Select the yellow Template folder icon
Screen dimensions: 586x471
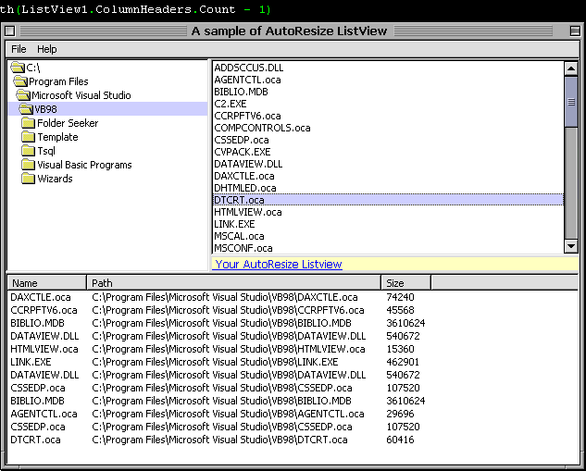click(29, 137)
